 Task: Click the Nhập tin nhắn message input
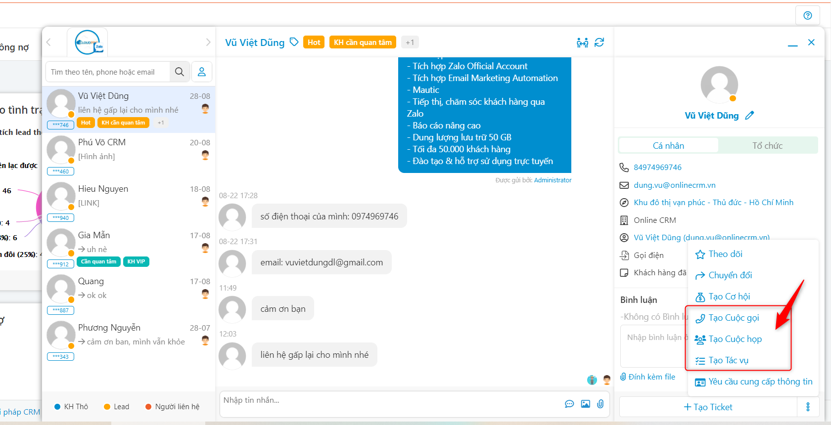(391, 404)
